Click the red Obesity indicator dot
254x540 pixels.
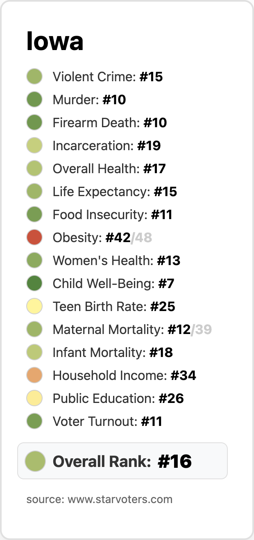point(34,238)
